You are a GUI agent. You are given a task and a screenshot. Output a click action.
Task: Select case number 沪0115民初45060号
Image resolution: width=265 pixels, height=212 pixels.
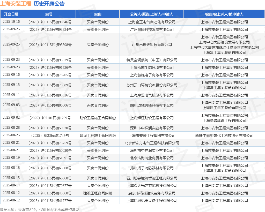click(50, 193)
